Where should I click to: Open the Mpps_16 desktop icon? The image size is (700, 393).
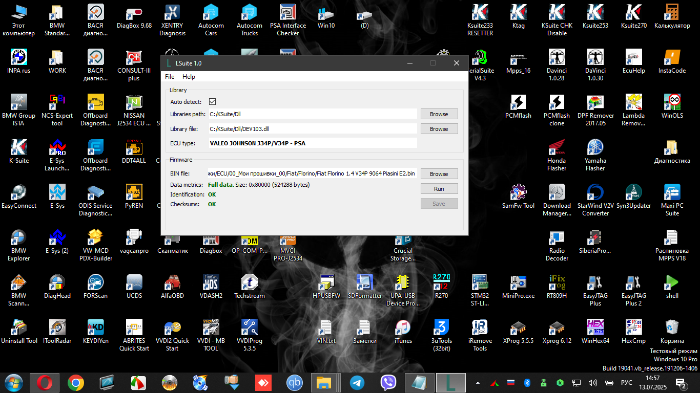(518, 62)
